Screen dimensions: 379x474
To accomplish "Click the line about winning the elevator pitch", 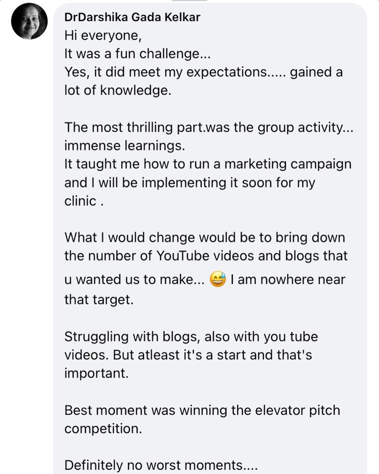I will point(202,410).
